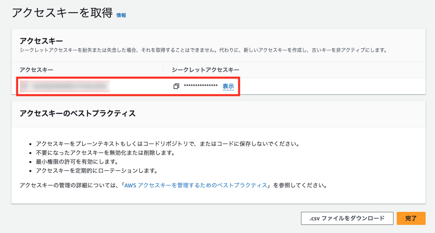Download the .csv file
Screen dimensions: 435x233
coord(347,218)
